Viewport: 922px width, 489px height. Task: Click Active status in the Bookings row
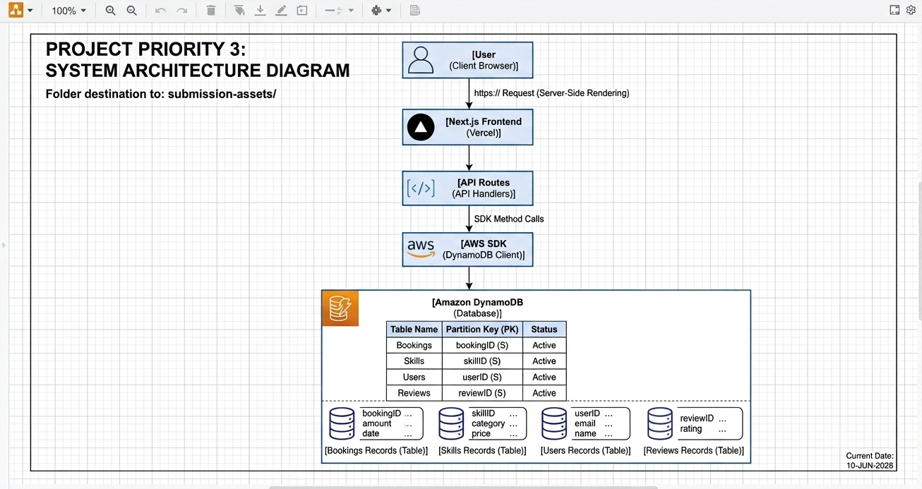tap(544, 345)
